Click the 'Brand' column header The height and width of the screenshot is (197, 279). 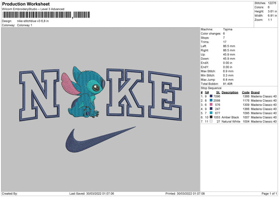pyautogui.click(x=255, y=92)
